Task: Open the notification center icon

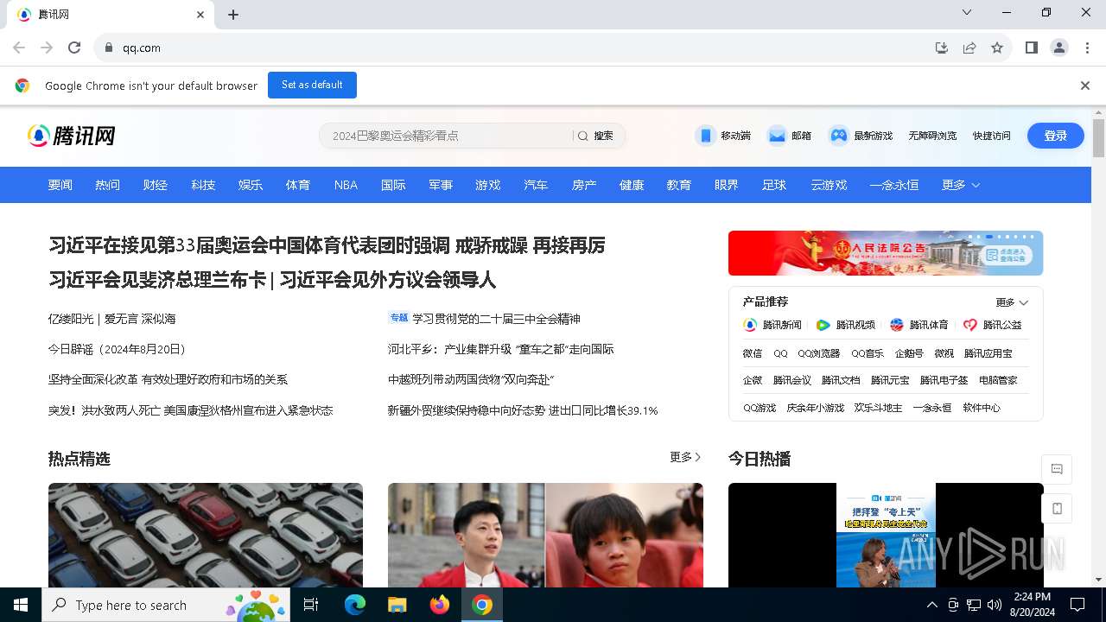Action: point(1077,605)
